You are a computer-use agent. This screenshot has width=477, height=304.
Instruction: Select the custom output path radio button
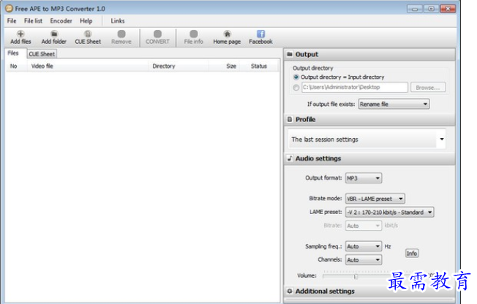tap(296, 88)
